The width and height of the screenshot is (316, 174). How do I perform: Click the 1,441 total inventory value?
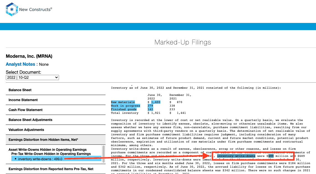click(181, 113)
